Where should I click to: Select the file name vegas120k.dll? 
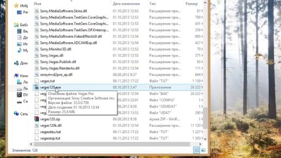51,126
